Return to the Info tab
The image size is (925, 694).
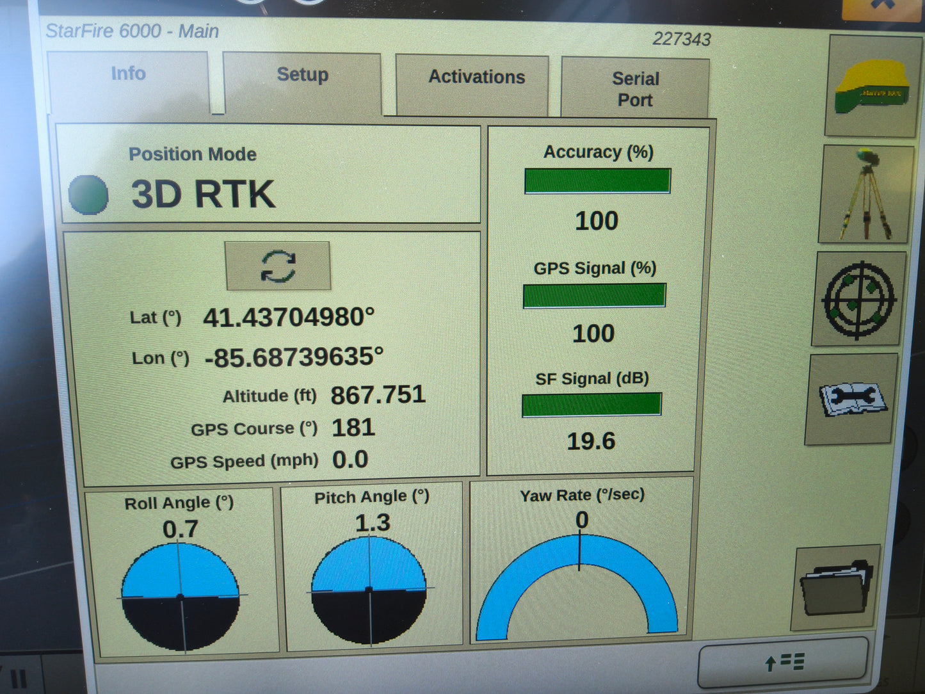128,73
